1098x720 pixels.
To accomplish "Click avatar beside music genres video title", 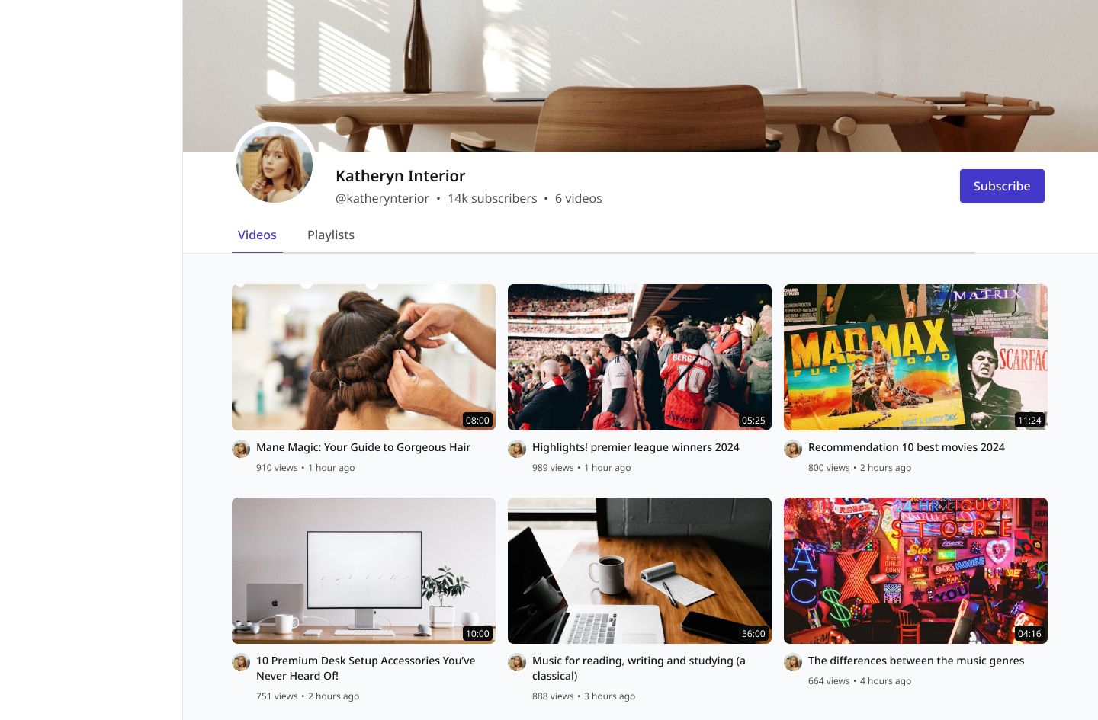I will coord(793,662).
